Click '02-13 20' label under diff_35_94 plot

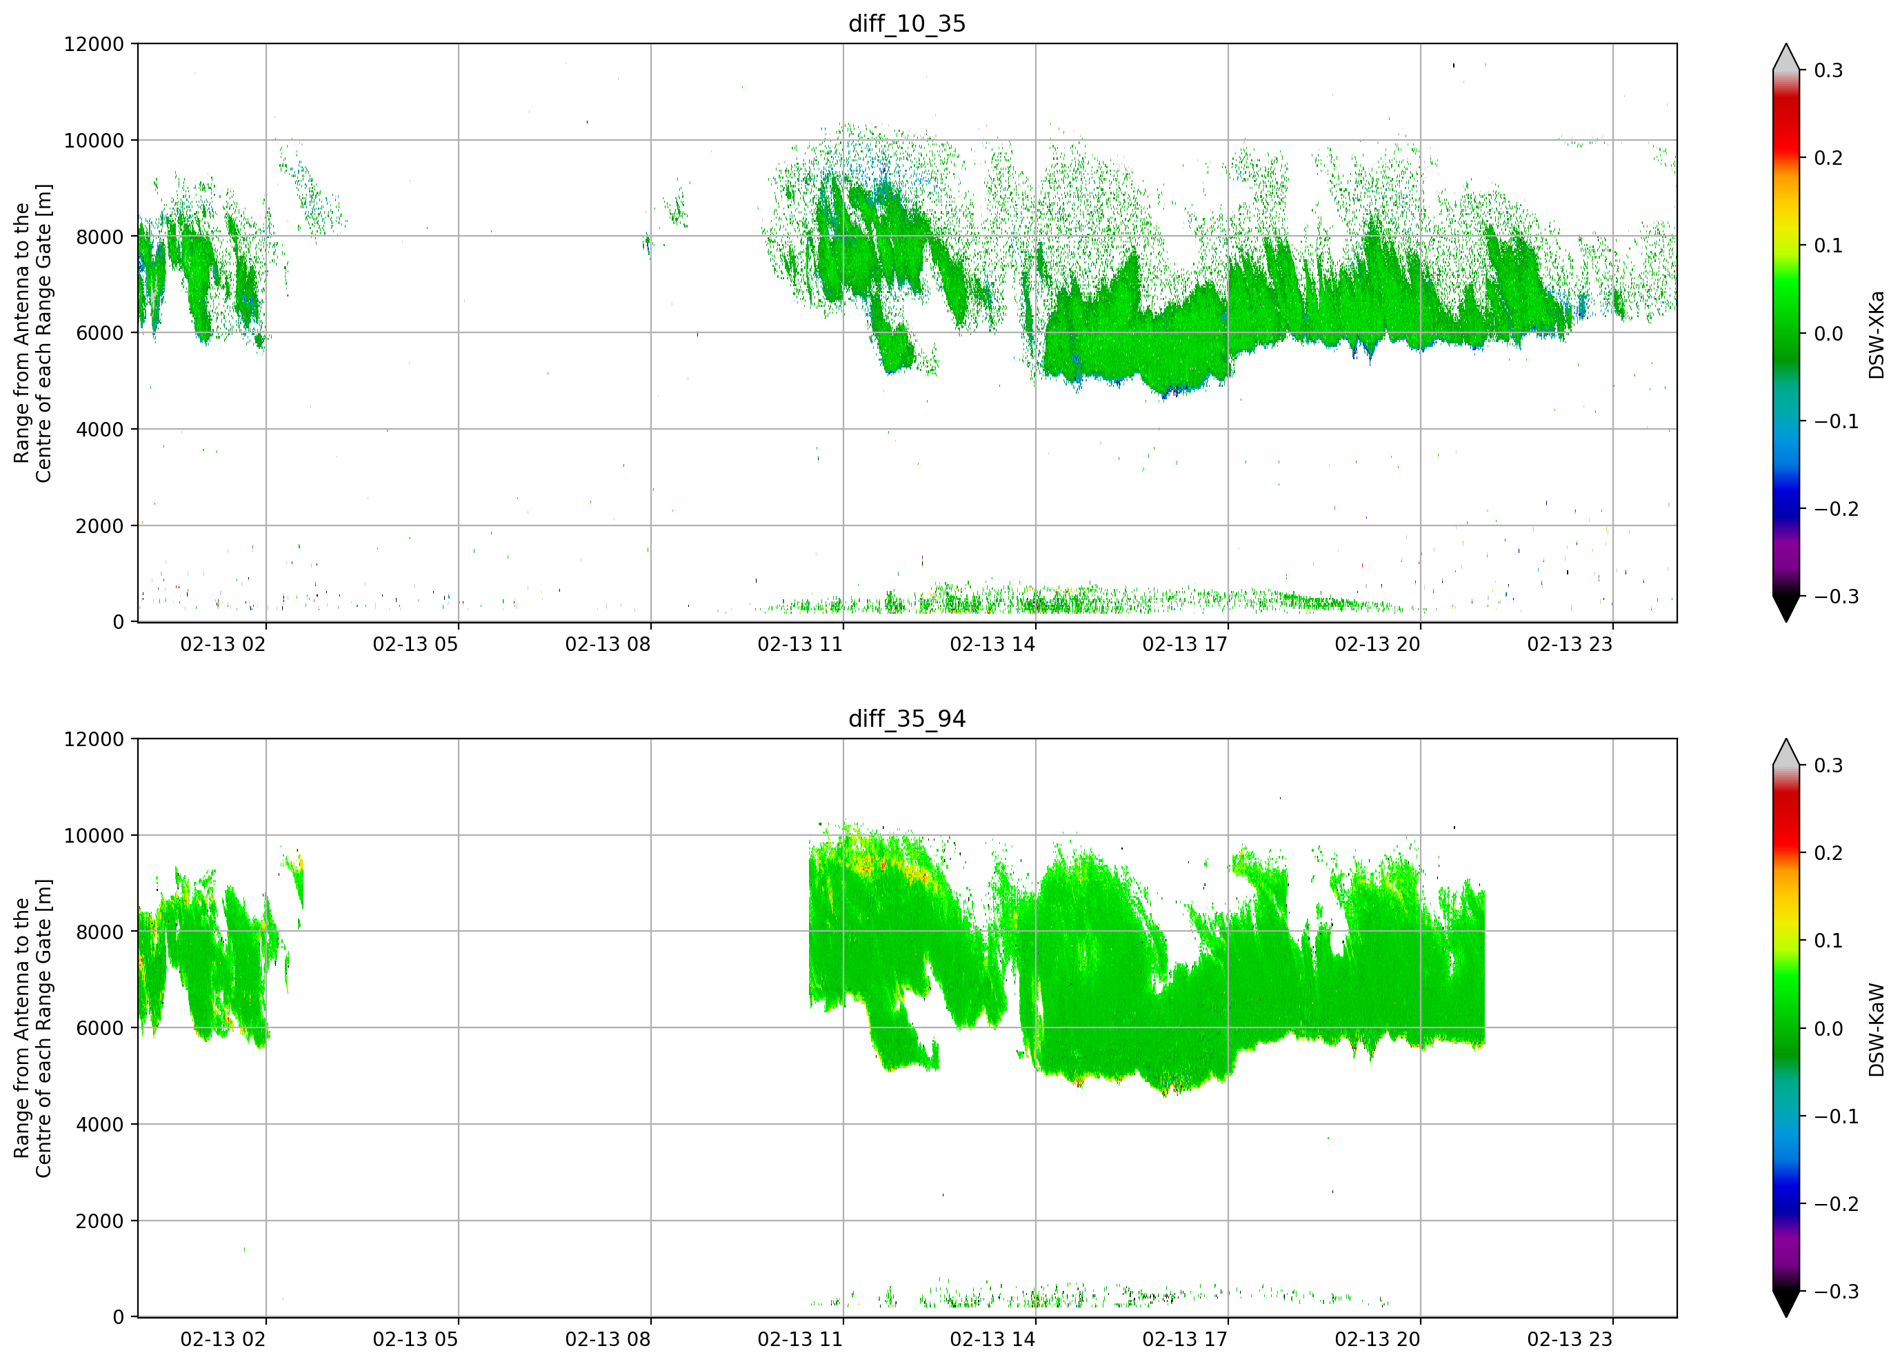(1377, 1340)
